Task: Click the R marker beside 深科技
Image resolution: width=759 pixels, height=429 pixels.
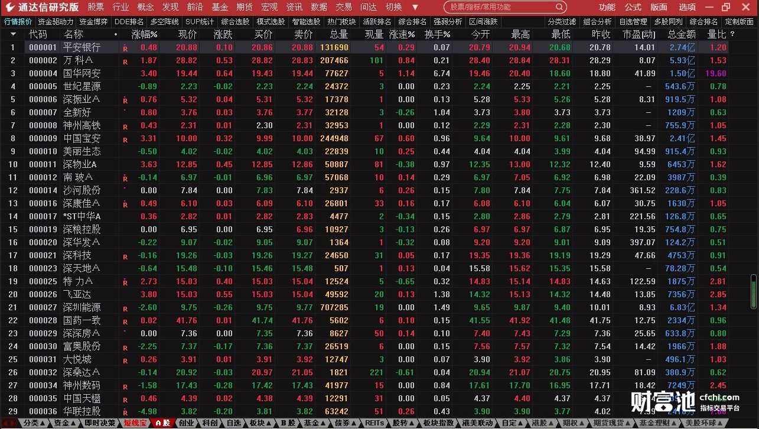Action: point(125,256)
